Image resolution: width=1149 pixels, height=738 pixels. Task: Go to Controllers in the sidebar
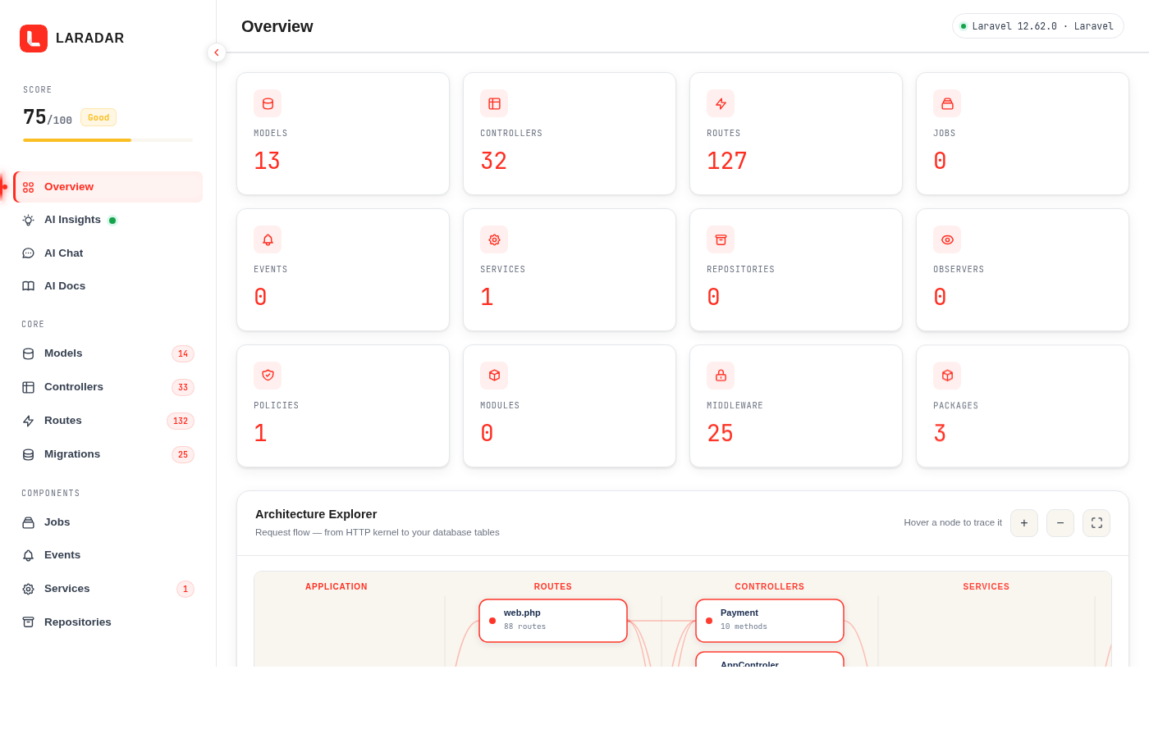[108, 387]
